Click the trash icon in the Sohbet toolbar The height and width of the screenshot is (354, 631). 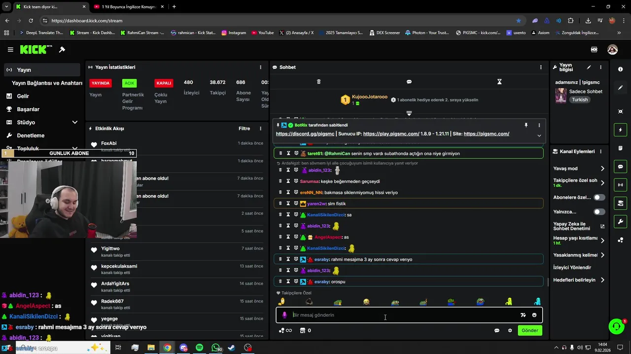tap(318, 82)
